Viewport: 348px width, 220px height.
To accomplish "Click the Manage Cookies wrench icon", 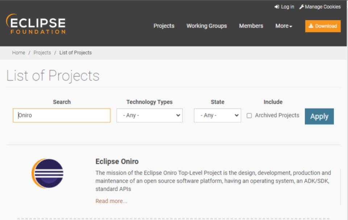I will click(x=301, y=7).
